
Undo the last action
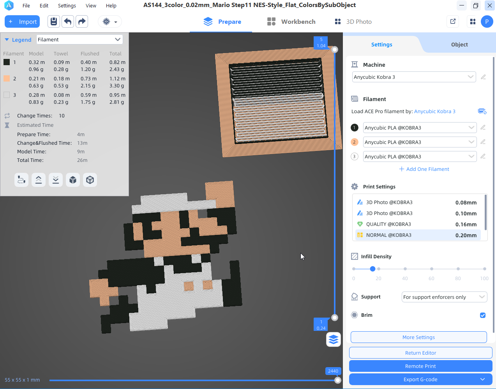tap(68, 21)
